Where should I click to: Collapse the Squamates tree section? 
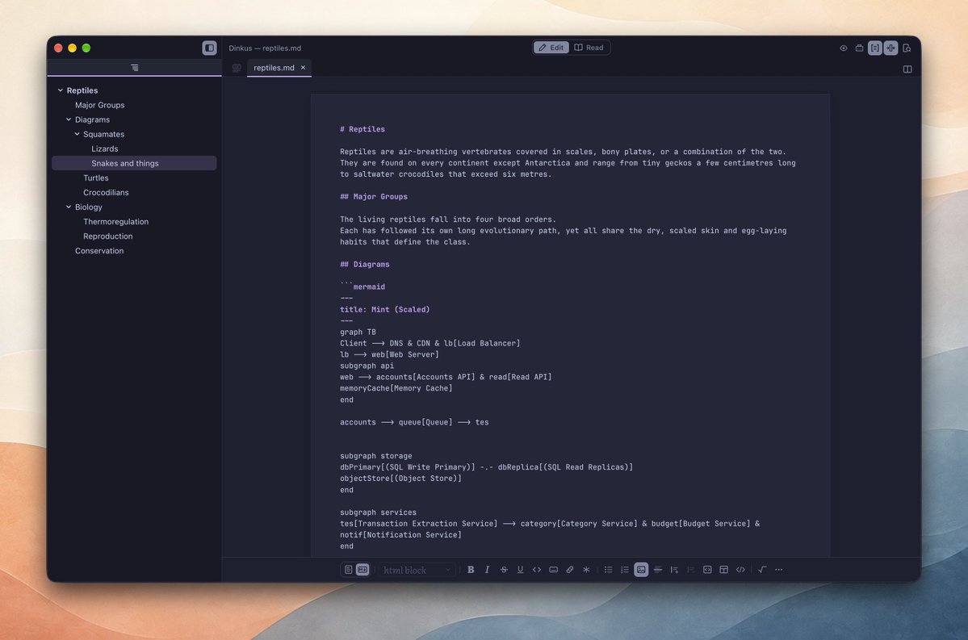pos(78,134)
